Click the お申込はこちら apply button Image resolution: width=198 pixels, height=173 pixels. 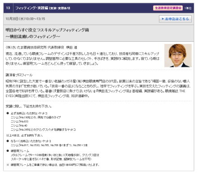point(175,19)
